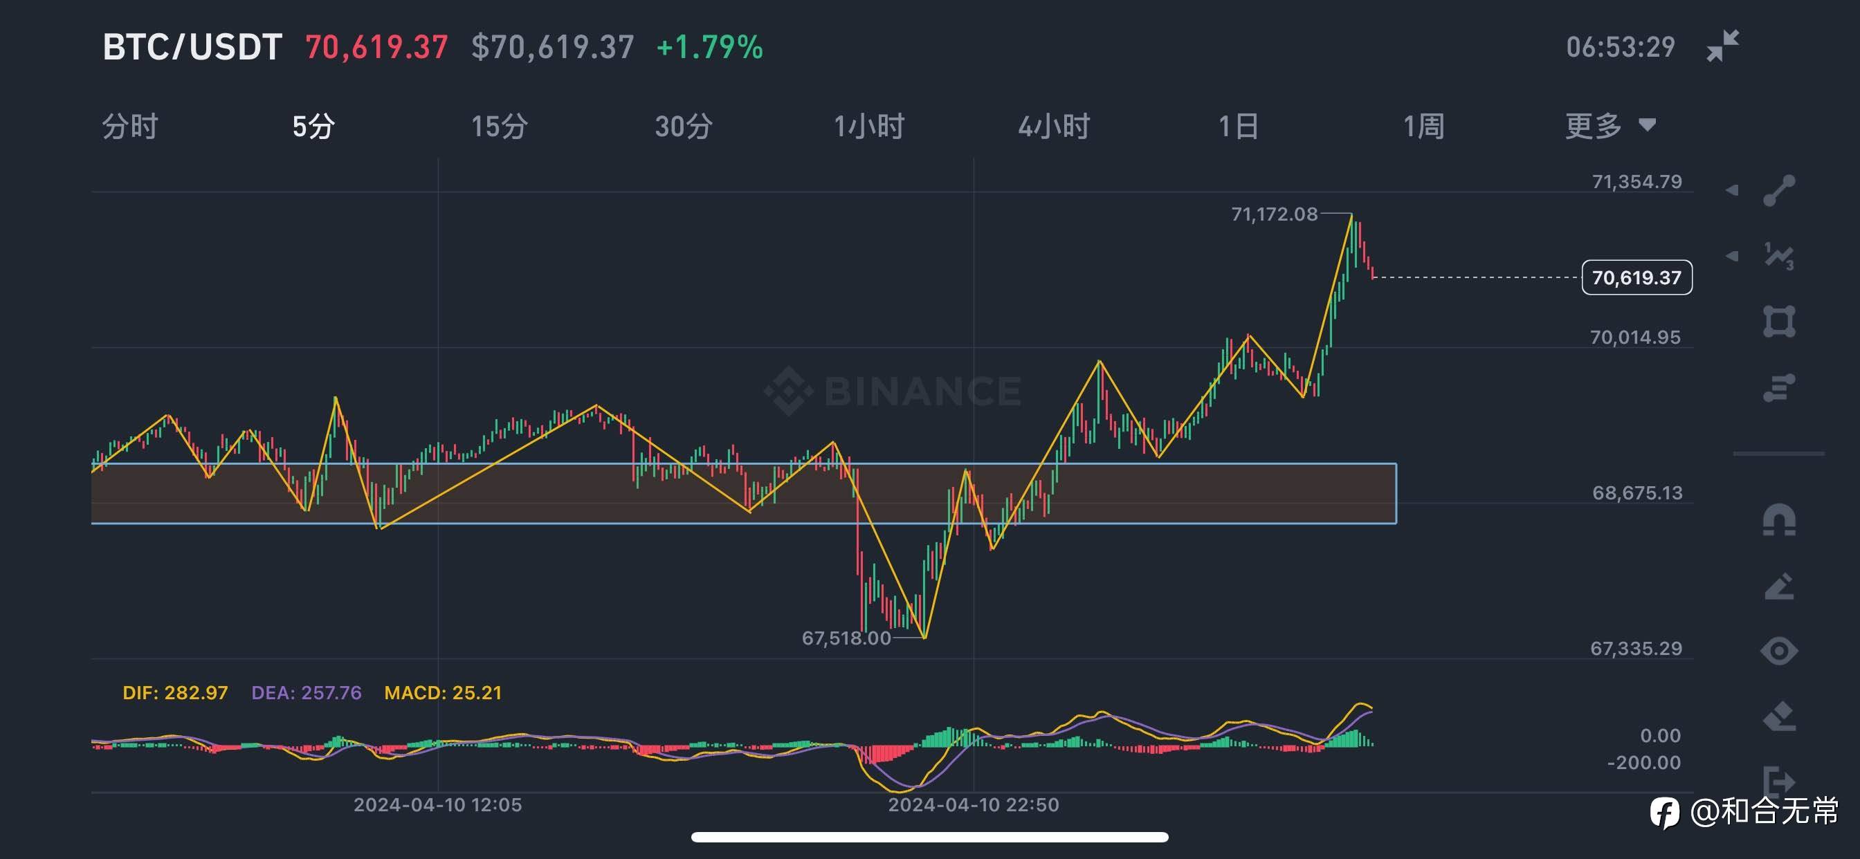
Task: Toggle the continuous drawing pencil mode
Action: pos(1778,586)
